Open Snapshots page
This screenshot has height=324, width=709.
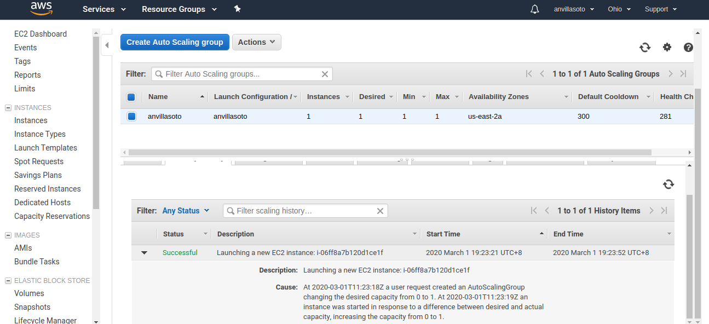tap(32, 307)
